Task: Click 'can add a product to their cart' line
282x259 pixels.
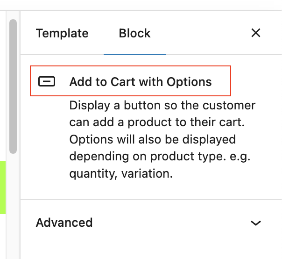Action: tap(157, 122)
